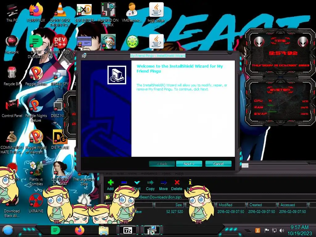Viewport: 316px width, 237px height.
Task: Open the VLC cone DONT STICK shortcut
Action: [x=60, y=15]
